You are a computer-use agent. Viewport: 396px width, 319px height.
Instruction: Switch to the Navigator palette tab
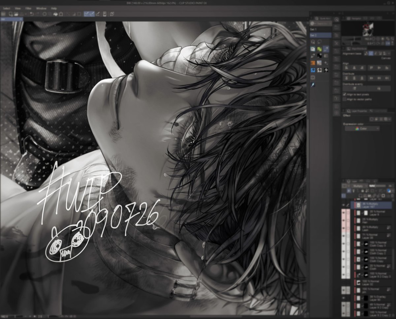click(x=354, y=19)
